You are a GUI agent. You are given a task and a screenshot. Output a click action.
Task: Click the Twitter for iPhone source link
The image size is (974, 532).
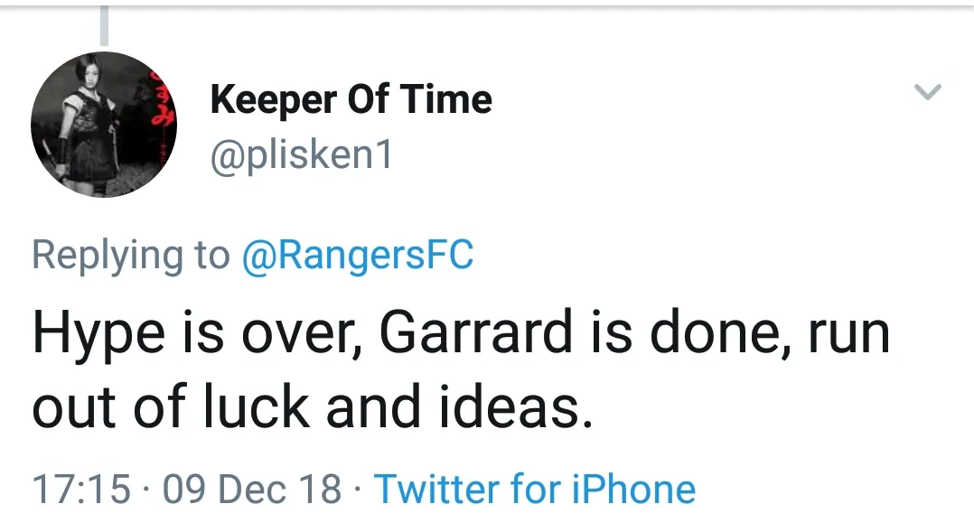(x=535, y=489)
